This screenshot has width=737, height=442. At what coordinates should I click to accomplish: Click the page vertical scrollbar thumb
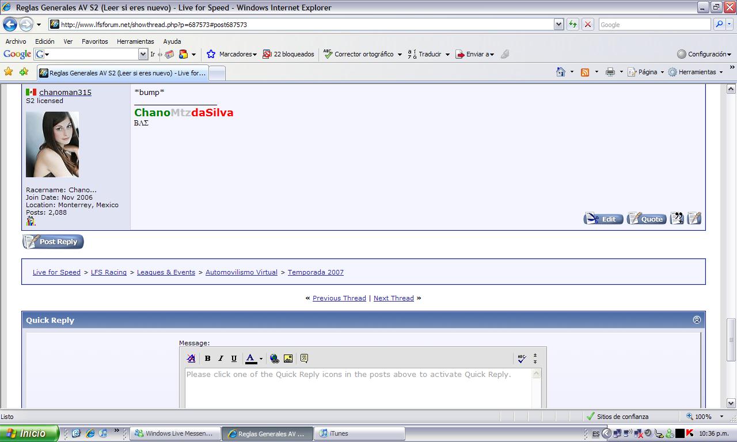coord(731,340)
